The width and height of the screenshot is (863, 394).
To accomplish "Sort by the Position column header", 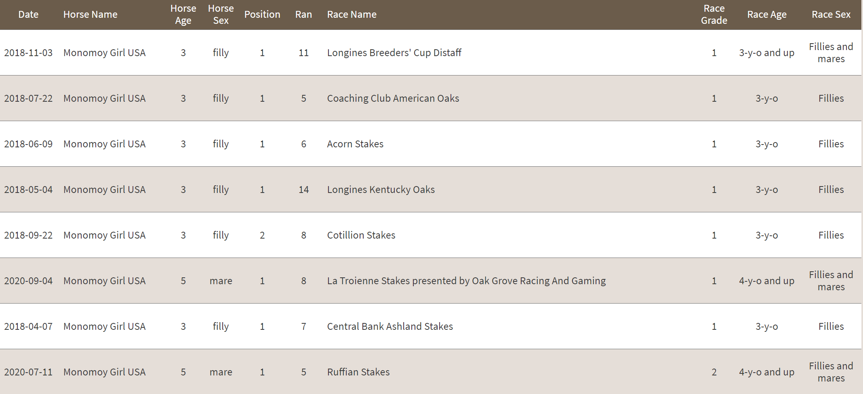I will pyautogui.click(x=262, y=15).
